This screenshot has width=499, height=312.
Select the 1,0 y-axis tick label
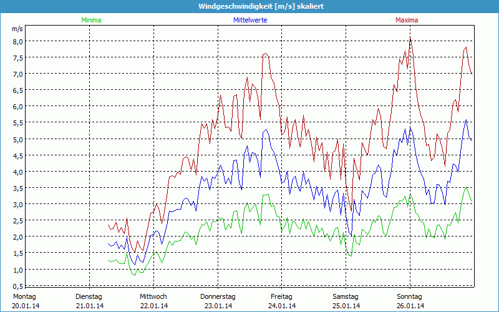(x=17, y=270)
